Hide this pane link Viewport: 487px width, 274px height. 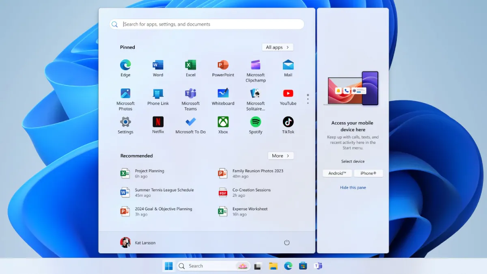(353, 188)
